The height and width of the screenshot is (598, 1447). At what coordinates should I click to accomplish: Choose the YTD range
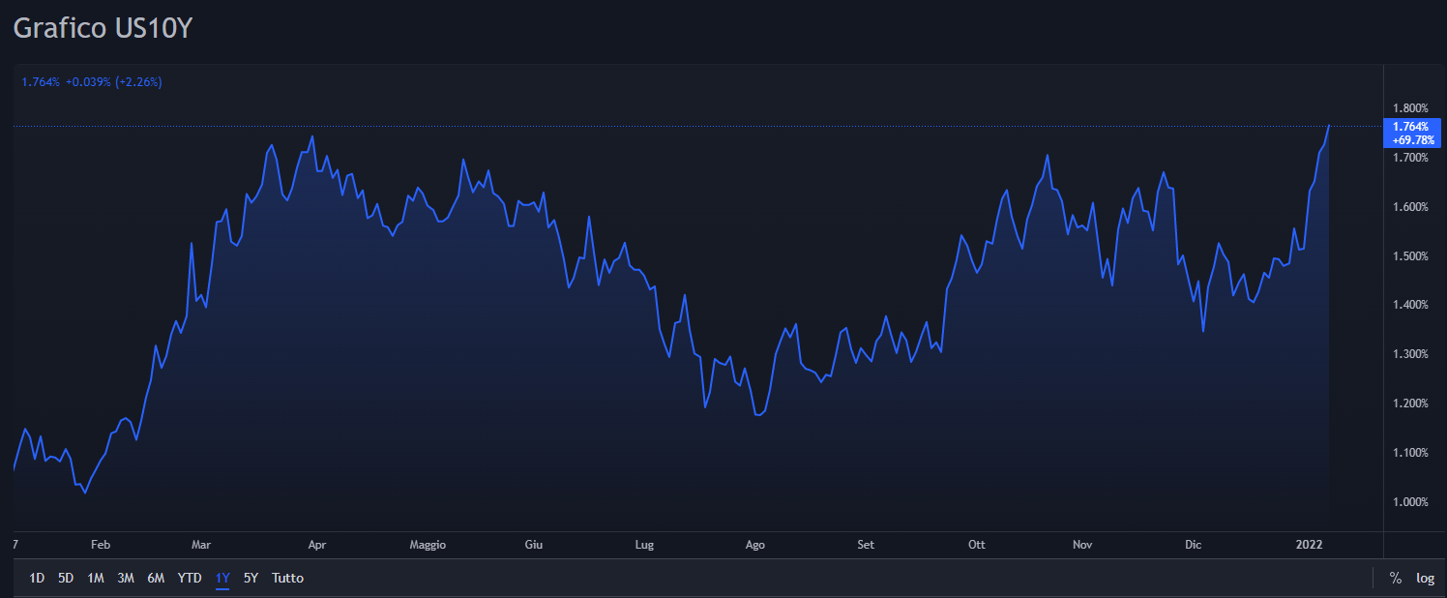190,578
